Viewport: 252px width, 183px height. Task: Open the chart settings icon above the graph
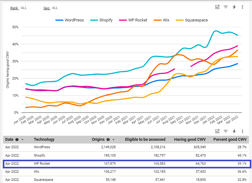217,7
